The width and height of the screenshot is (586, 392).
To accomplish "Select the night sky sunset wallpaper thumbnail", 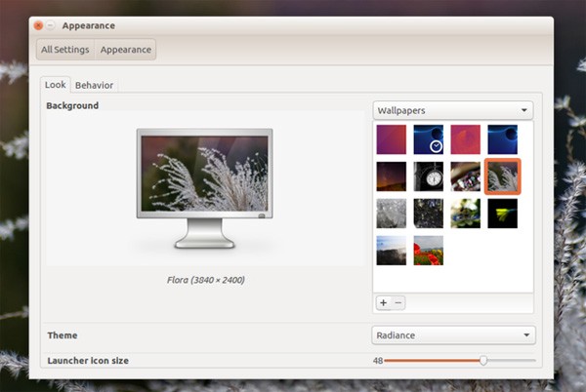I will coord(392,176).
